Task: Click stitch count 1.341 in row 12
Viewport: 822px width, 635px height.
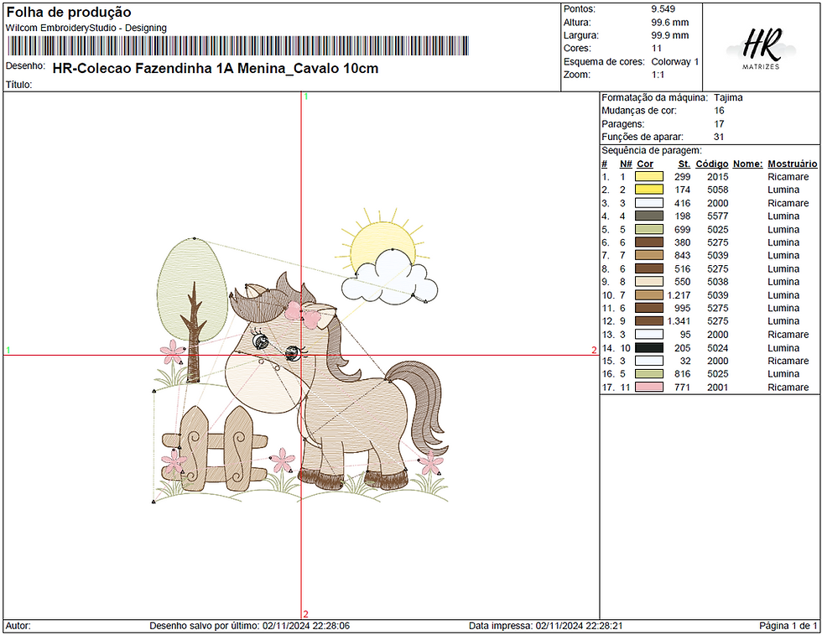Action: pos(679,321)
